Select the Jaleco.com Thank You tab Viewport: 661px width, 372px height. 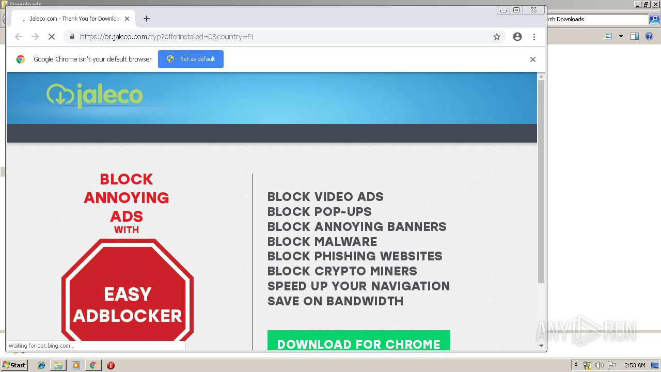(x=72, y=19)
